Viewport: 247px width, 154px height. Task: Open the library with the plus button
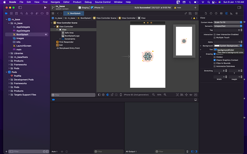click(x=195, y=7)
